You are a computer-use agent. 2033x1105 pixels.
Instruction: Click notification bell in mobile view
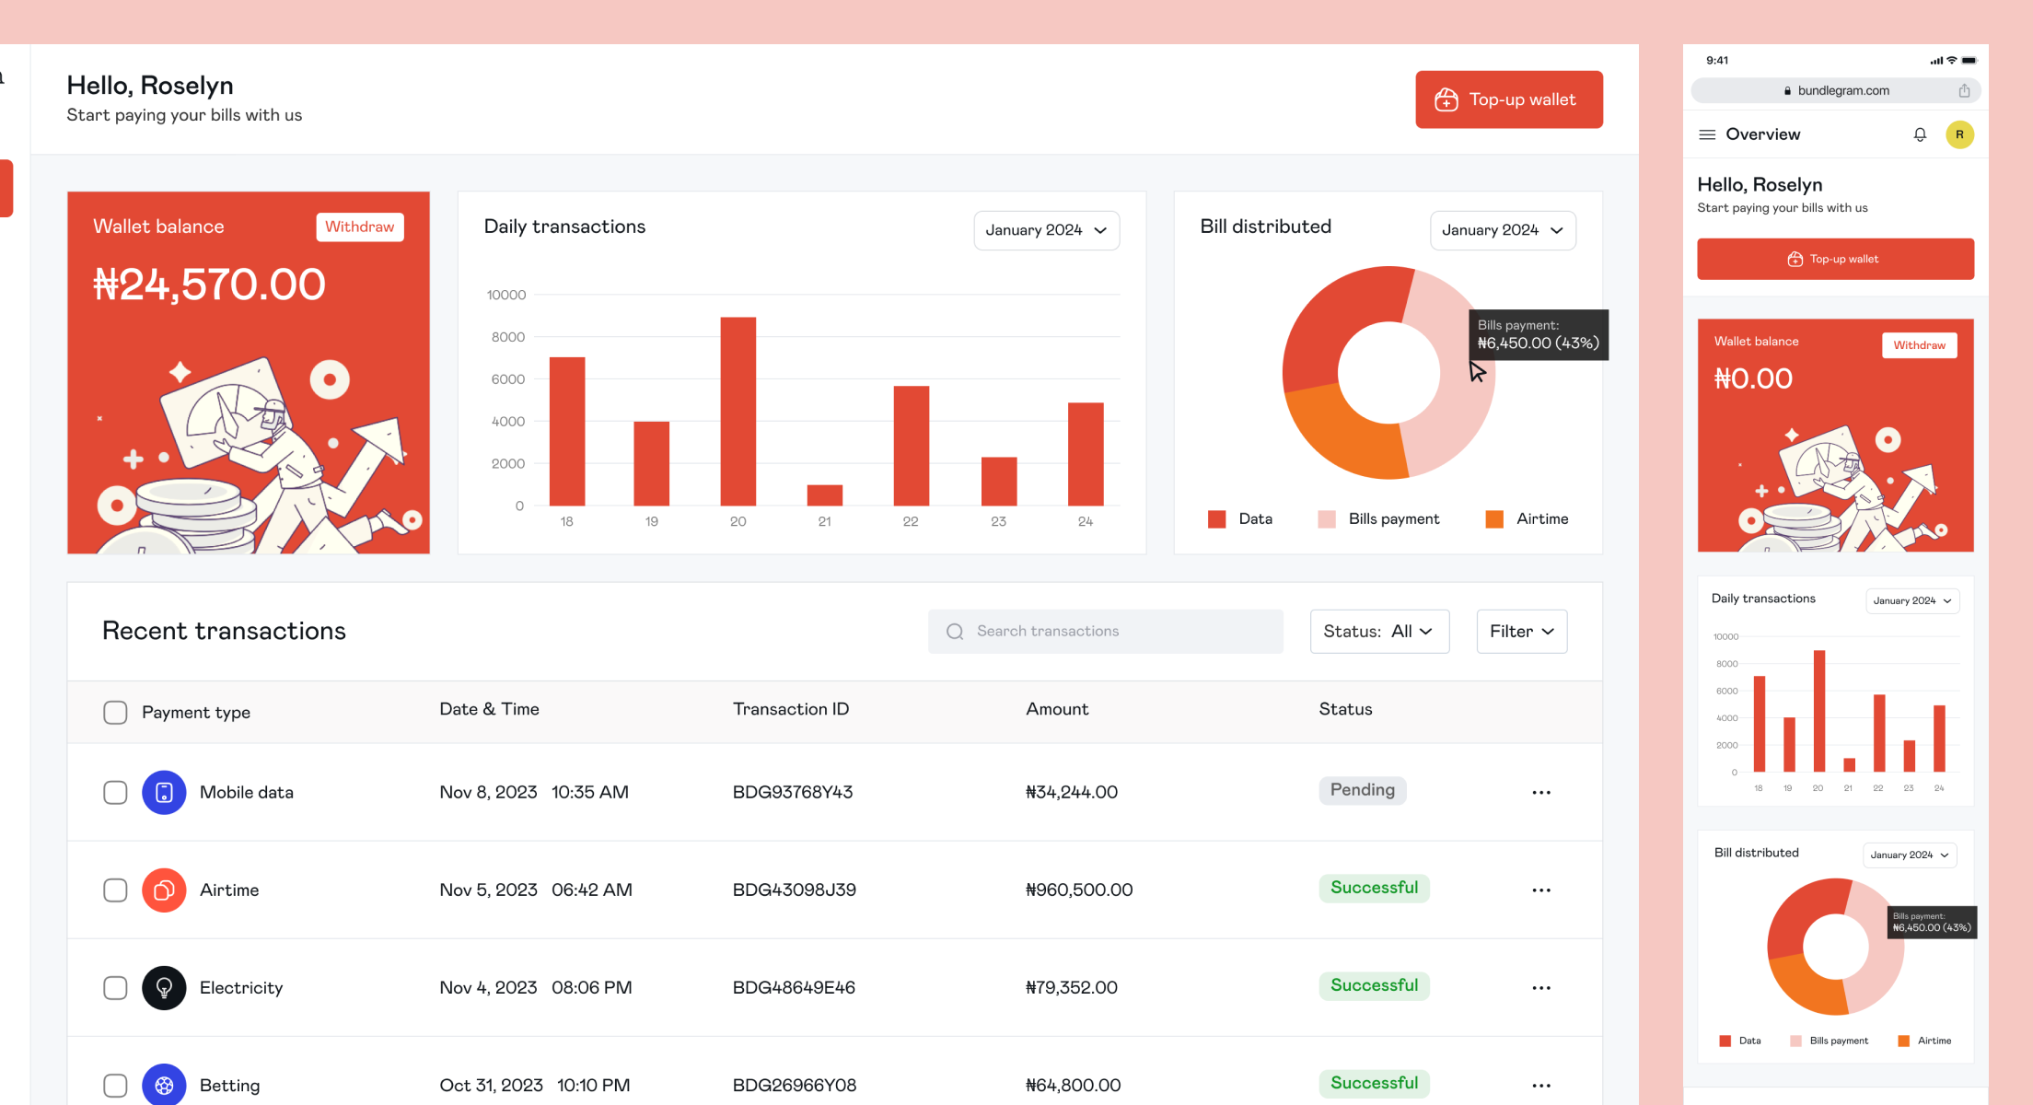[1920, 134]
